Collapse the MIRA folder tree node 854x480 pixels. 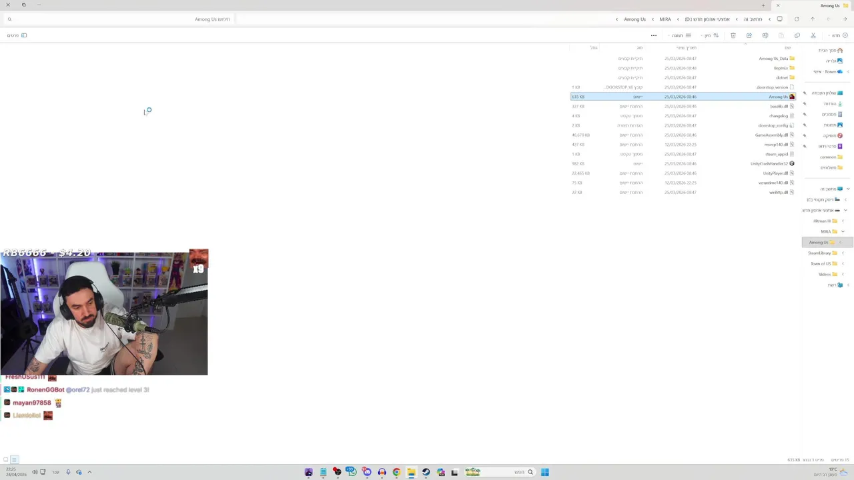tap(843, 231)
